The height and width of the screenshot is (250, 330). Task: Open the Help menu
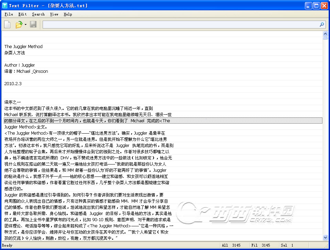68,14
